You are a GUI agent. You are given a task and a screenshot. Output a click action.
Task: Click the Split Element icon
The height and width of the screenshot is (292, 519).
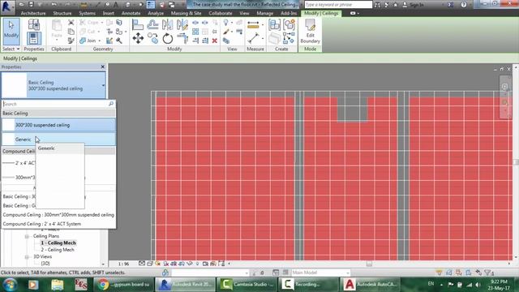coord(195,23)
